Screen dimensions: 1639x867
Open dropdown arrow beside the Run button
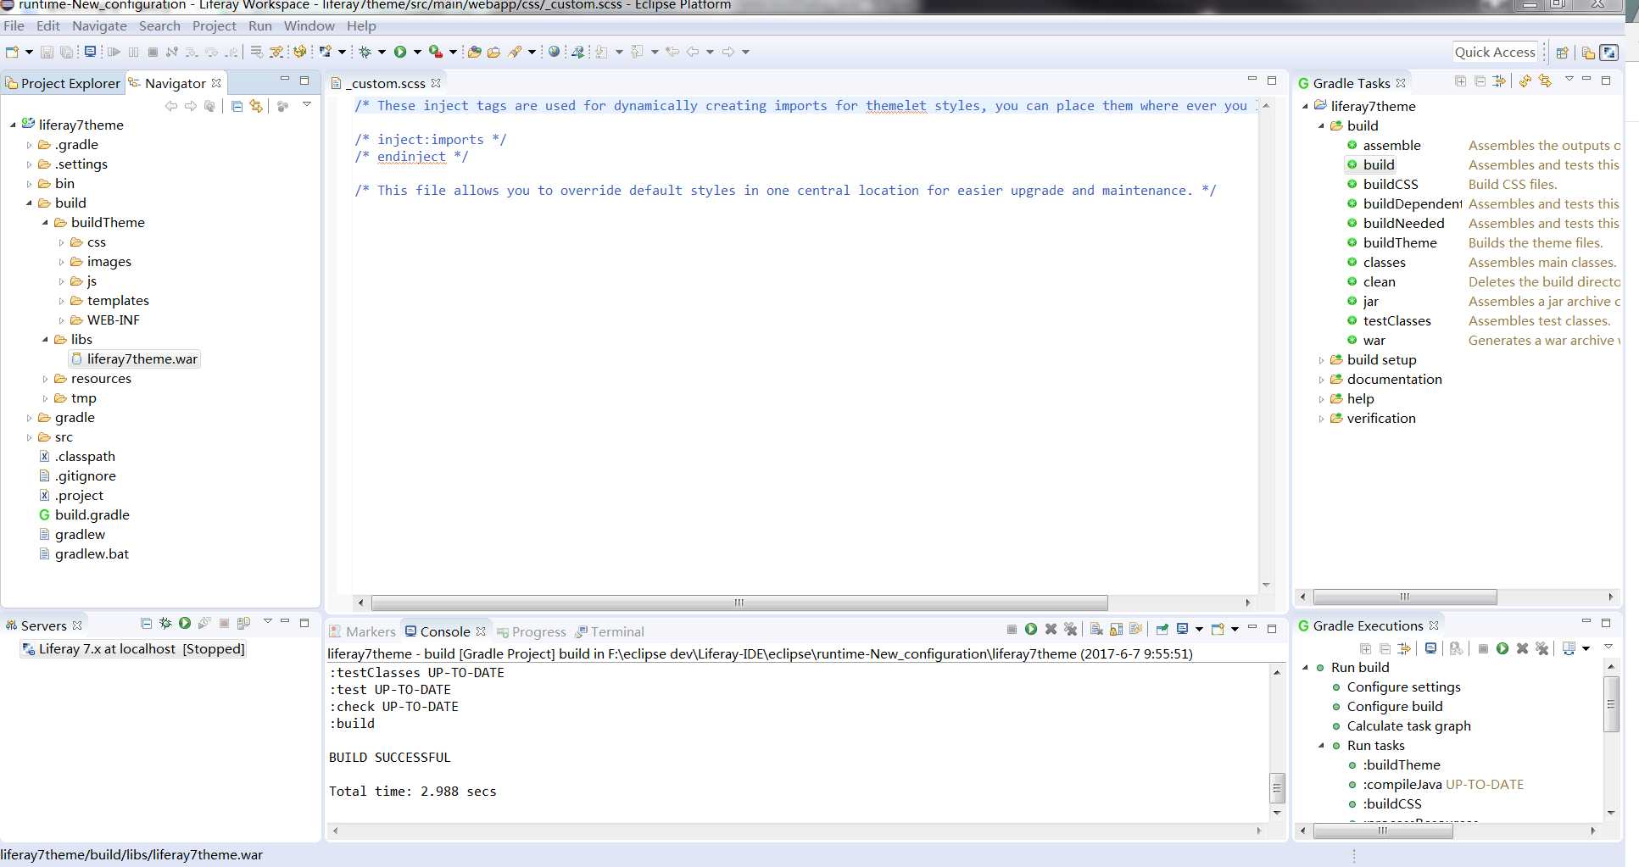pos(417,52)
